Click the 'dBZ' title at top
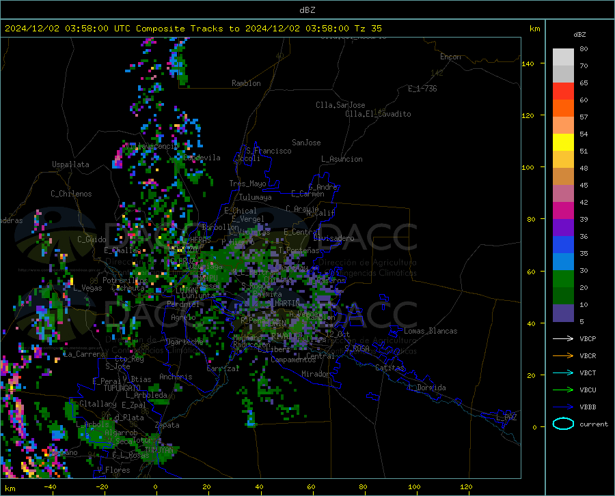The height and width of the screenshot is (496, 615). [x=307, y=10]
